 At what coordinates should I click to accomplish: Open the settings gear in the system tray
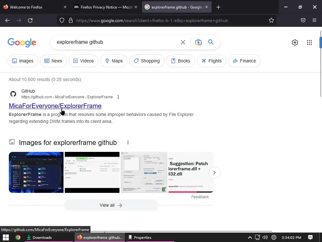[x=274, y=238]
